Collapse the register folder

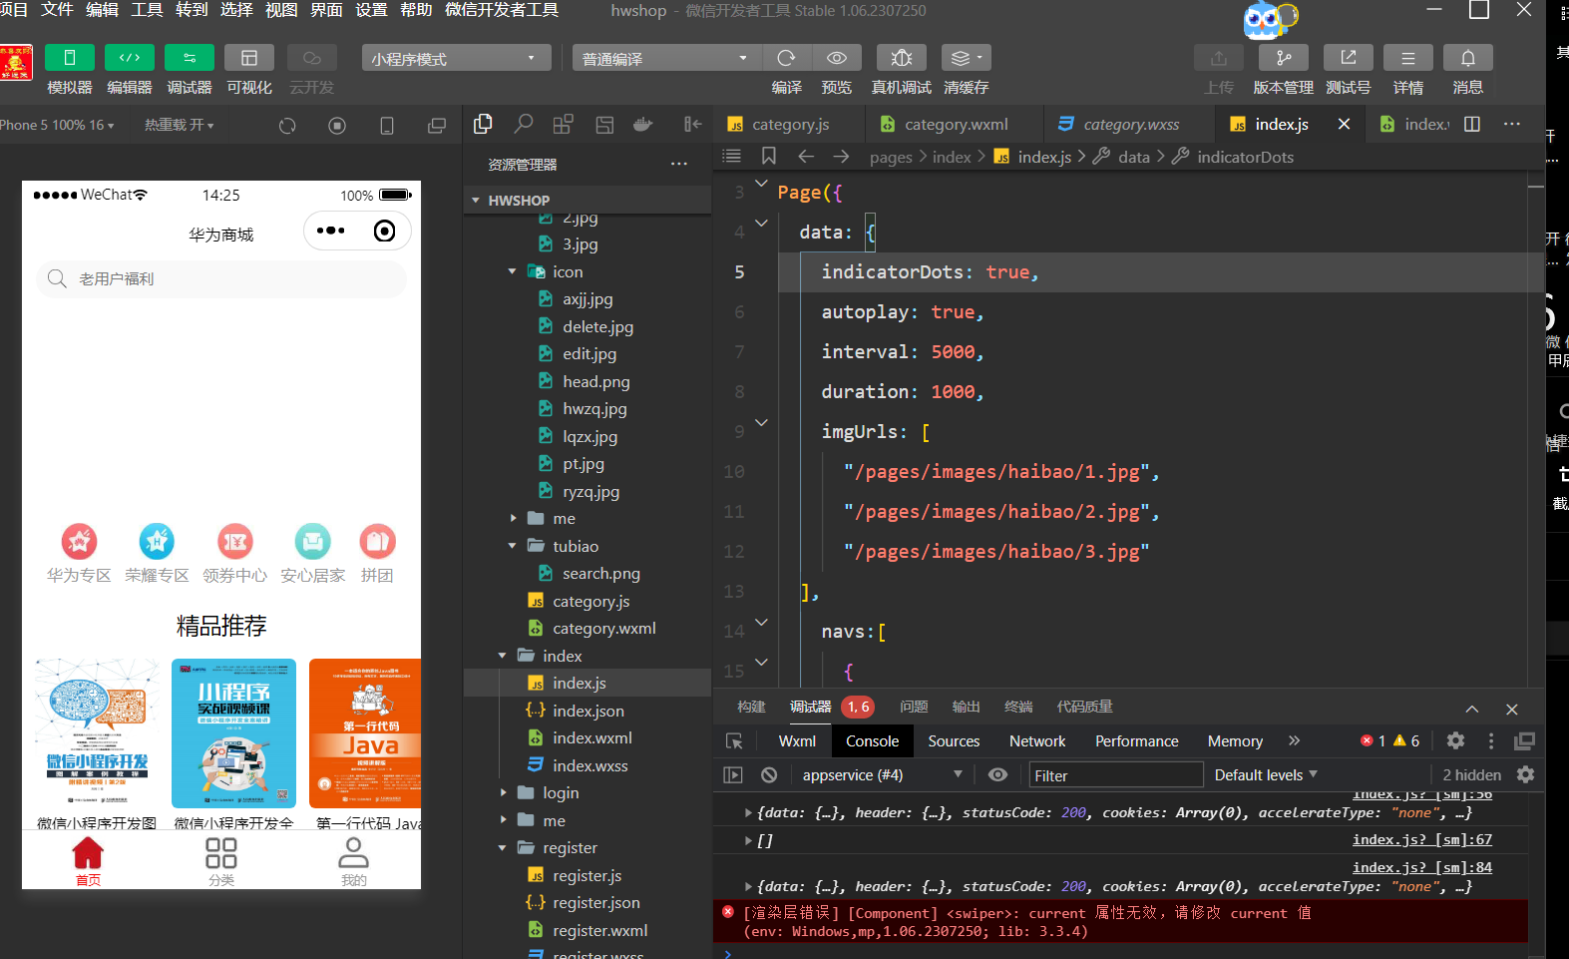click(x=503, y=848)
